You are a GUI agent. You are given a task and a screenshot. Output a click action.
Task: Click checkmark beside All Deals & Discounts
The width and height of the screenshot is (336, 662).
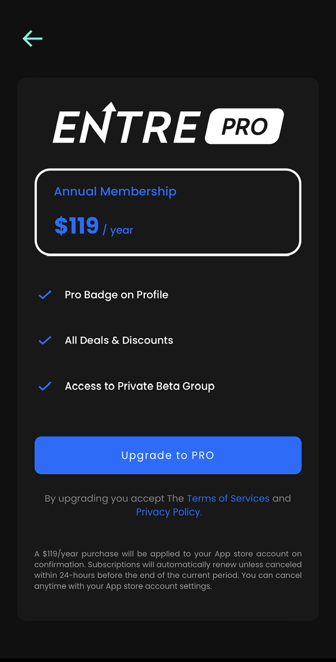(45, 340)
